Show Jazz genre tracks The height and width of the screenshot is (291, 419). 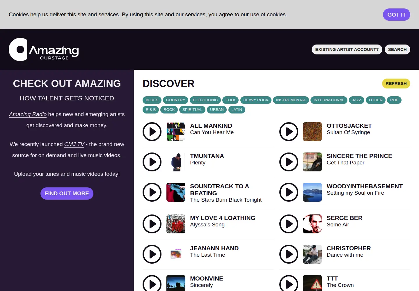(356, 100)
